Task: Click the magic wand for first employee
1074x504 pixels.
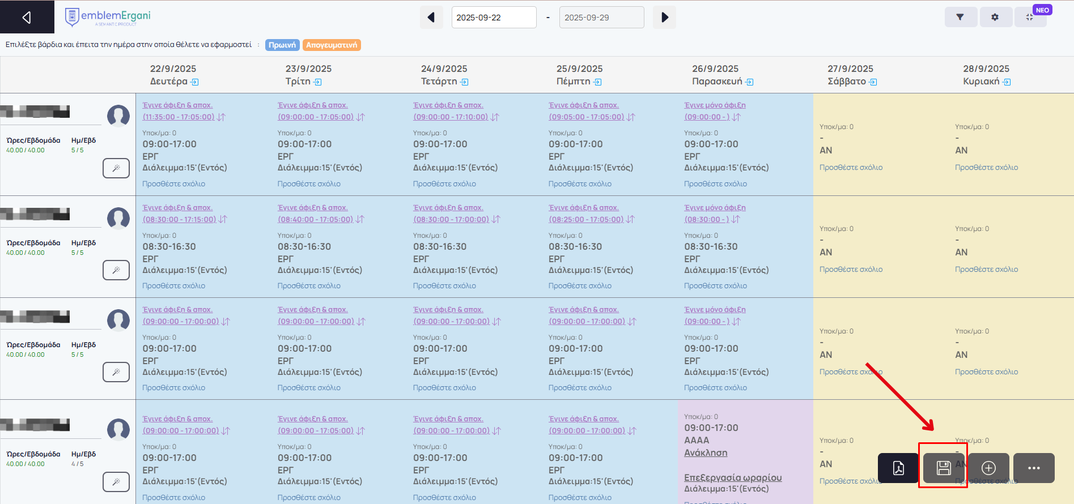Action: tap(116, 168)
